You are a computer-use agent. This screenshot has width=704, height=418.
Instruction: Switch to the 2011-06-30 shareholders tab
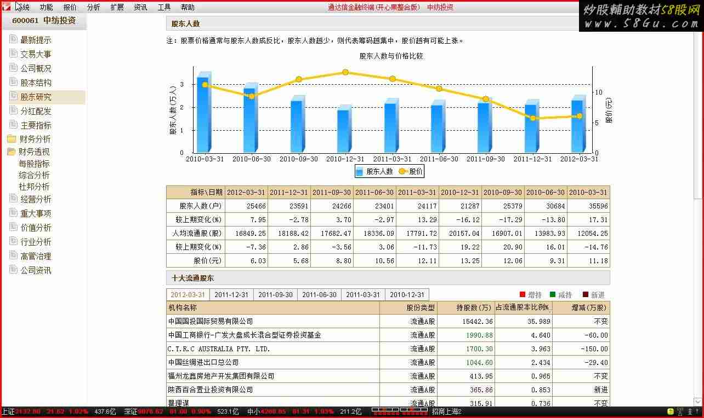pyautogui.click(x=319, y=294)
